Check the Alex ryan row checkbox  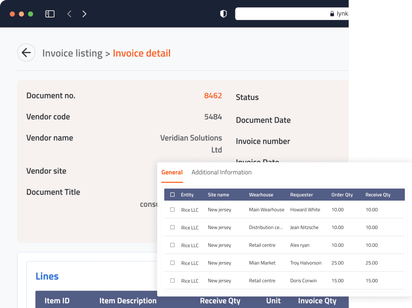172,245
